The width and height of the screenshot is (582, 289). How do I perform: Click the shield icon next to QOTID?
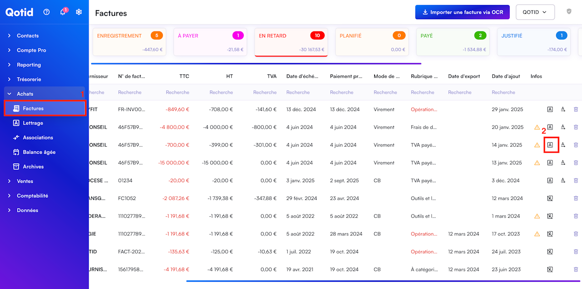pyautogui.click(x=569, y=12)
